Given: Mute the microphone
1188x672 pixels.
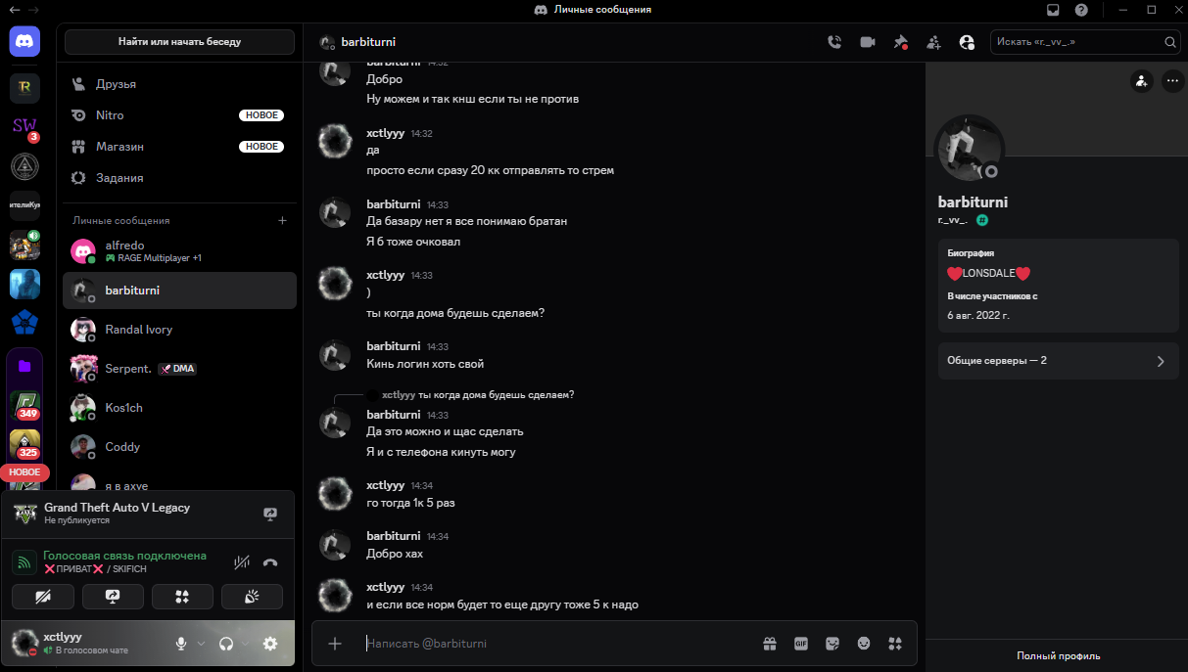Looking at the screenshot, I should click(180, 644).
